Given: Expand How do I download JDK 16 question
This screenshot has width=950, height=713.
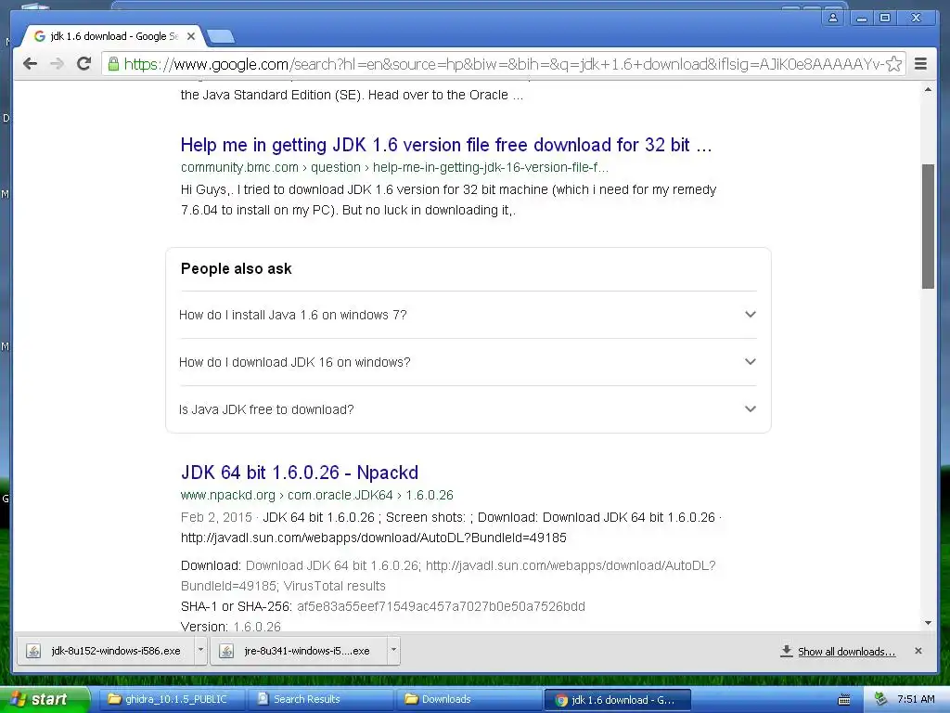Looking at the screenshot, I should [468, 362].
